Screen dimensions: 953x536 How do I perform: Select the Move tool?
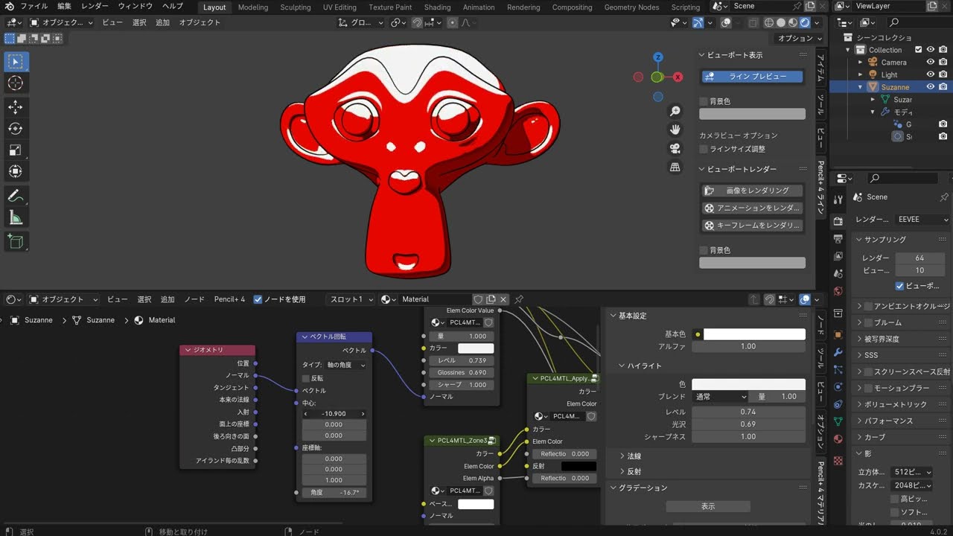pyautogui.click(x=15, y=107)
